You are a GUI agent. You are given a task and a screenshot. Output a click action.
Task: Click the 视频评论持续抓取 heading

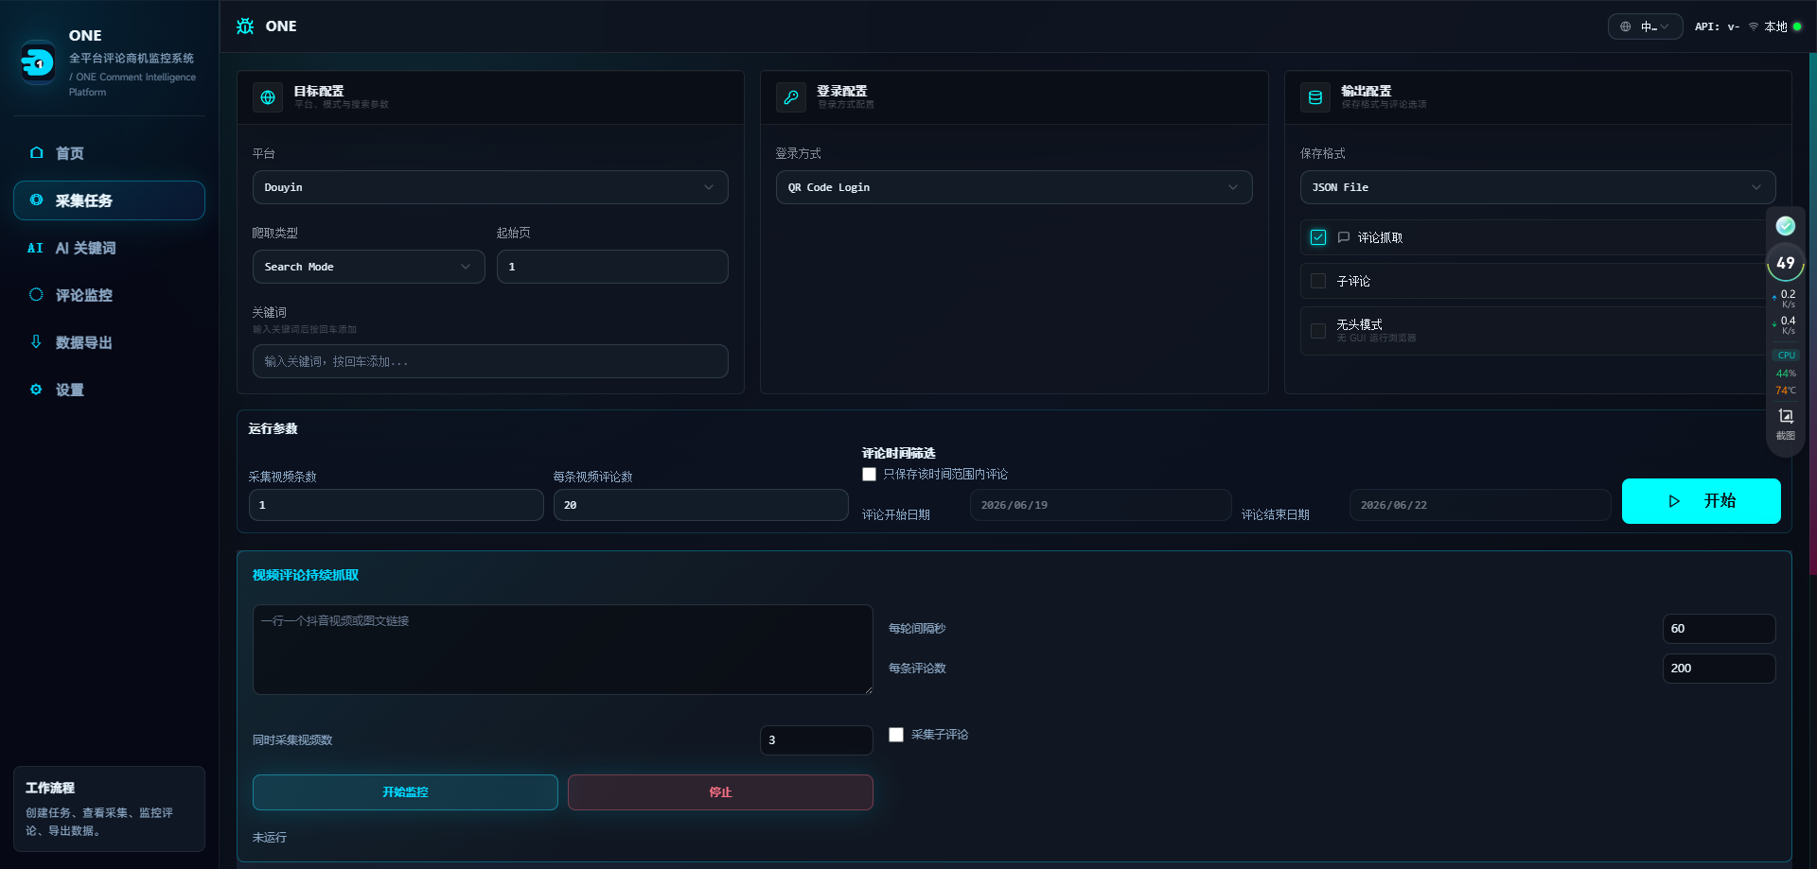pos(306,575)
